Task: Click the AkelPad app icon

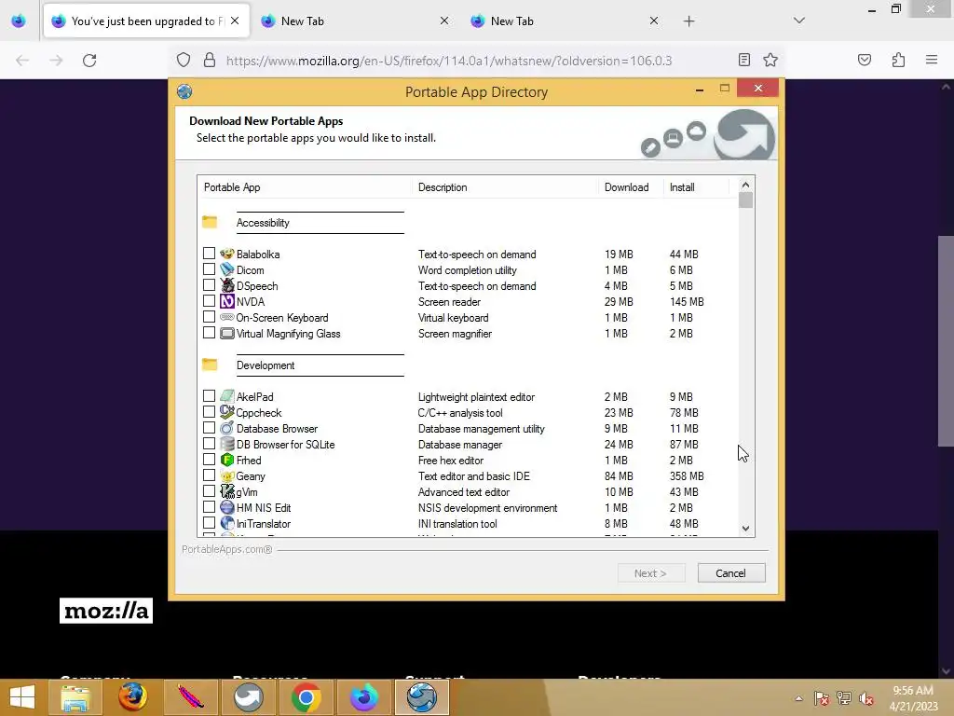Action: pos(227,396)
